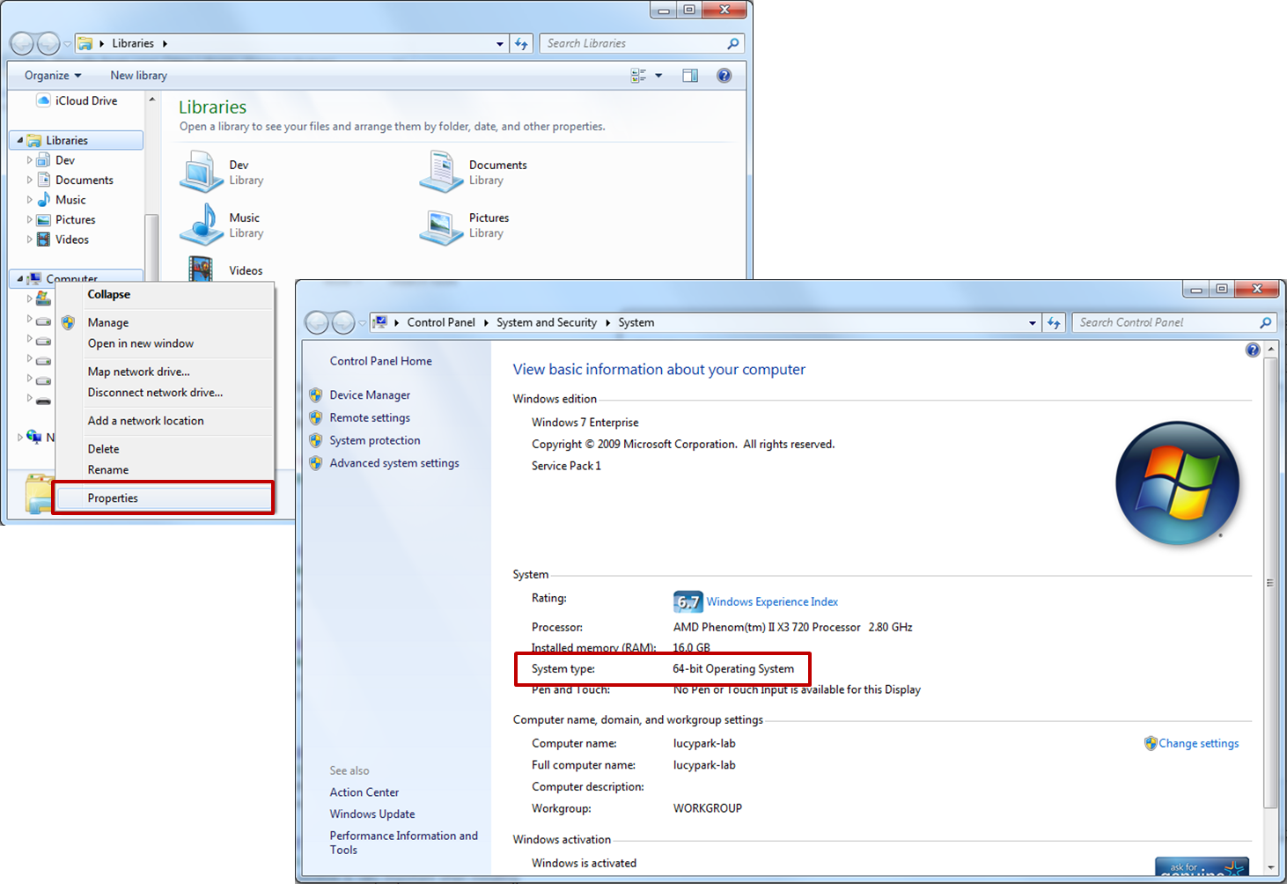Image resolution: width=1287 pixels, height=884 pixels.
Task: Go to Control Panel Home
Action: click(381, 361)
